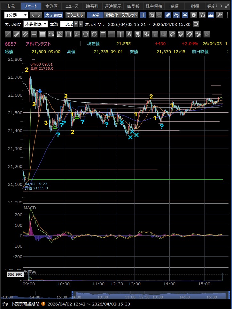
Task: Click the 表示期間 button
Action: pos(54,15)
